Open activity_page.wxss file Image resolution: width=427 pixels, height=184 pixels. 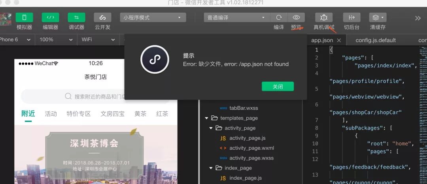(x=251, y=158)
